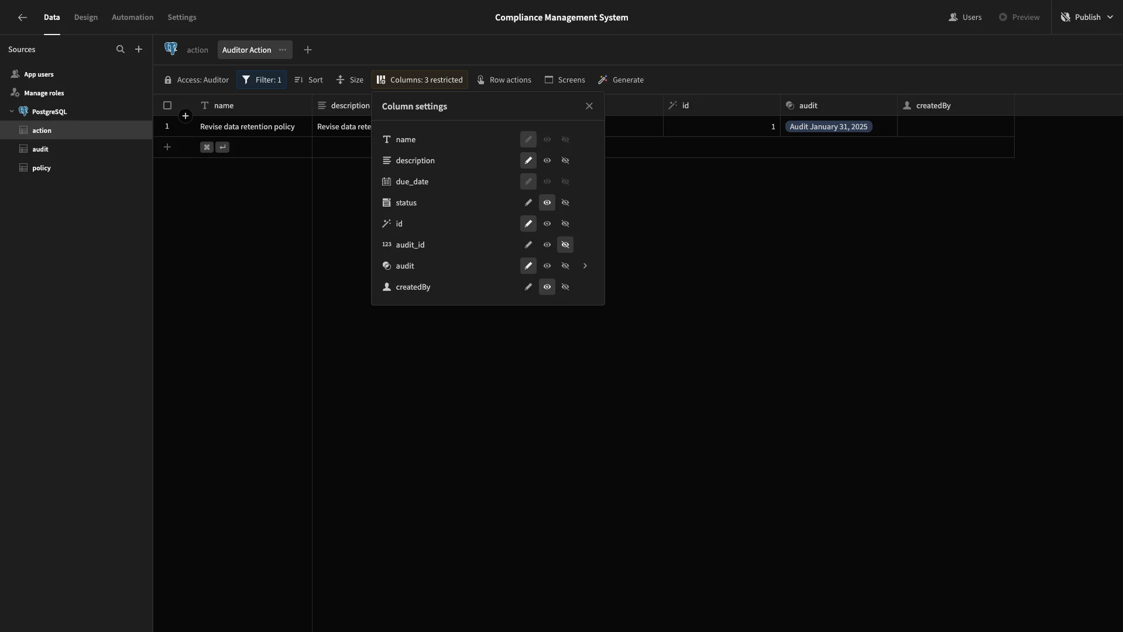Collapse the PostgreSQL source tree

point(12,111)
